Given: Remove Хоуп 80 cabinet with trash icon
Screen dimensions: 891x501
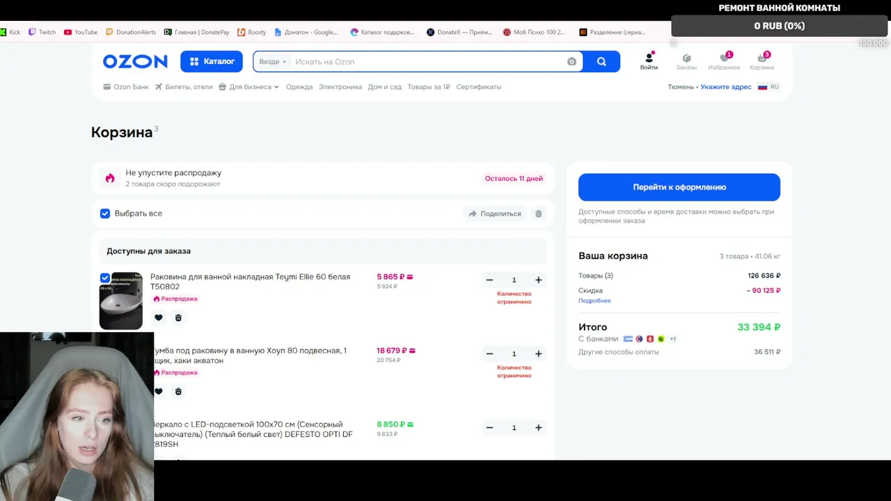Looking at the screenshot, I should tap(178, 391).
